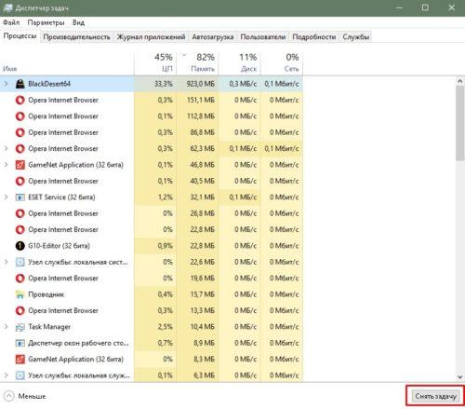Select the 923,0 МБ memory cell
The image size is (465, 409).
click(x=197, y=84)
